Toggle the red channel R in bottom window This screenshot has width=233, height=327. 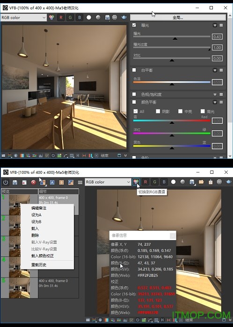coord(146,182)
